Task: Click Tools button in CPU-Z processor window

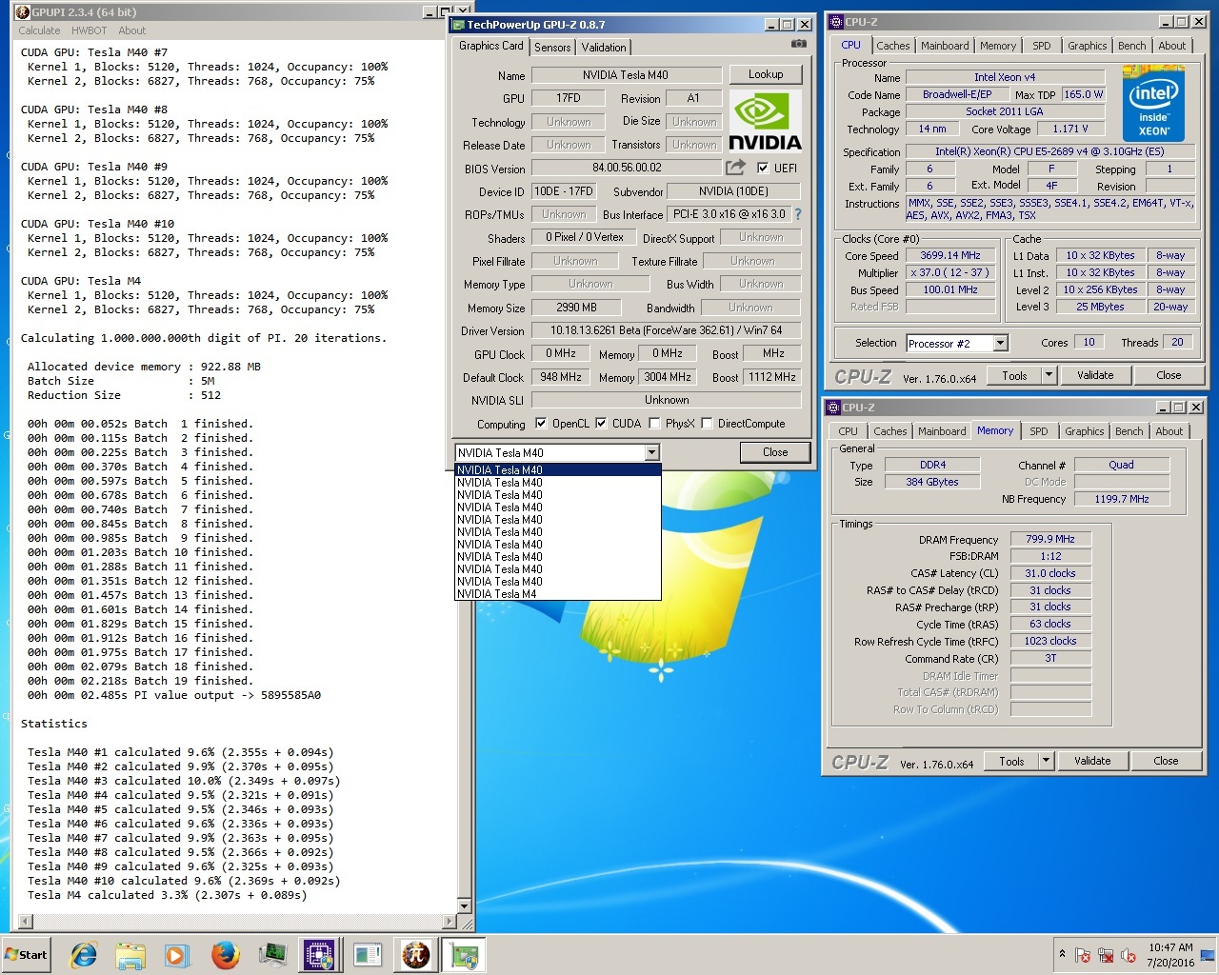Action: [x=1014, y=375]
